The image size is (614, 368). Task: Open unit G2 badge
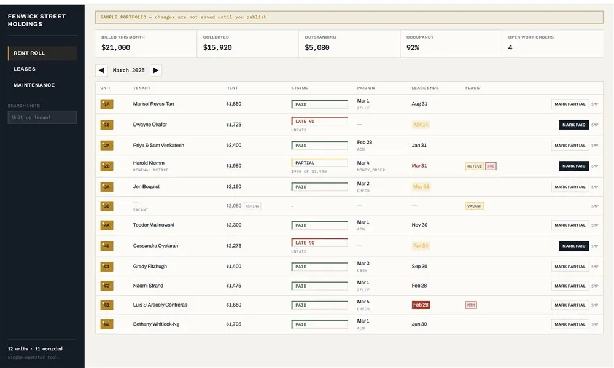[106, 324]
